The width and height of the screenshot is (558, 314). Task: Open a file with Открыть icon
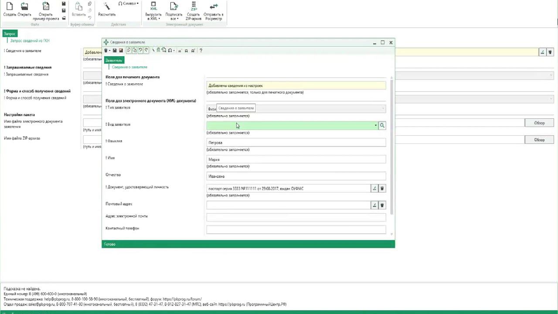click(24, 7)
